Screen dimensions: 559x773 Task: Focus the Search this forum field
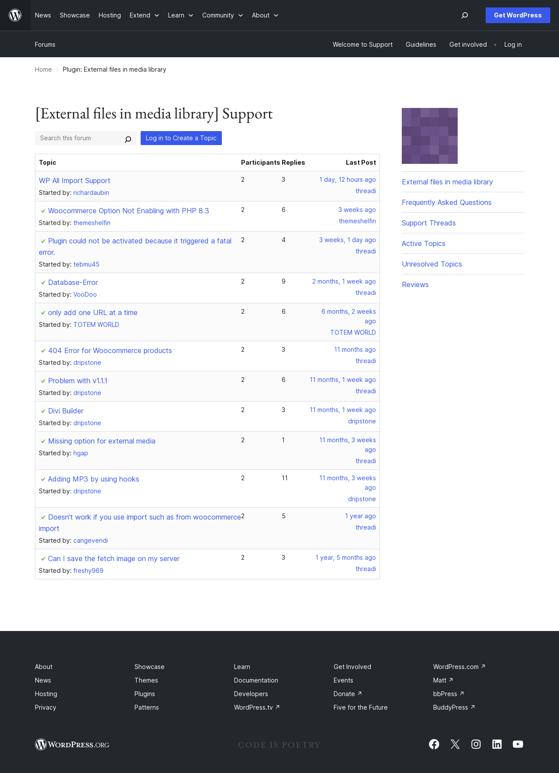point(79,138)
